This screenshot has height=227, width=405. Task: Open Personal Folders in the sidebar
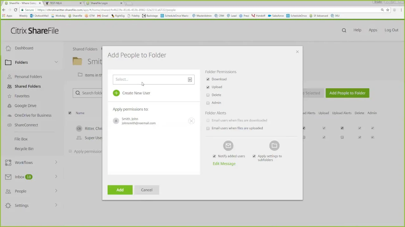point(28,77)
